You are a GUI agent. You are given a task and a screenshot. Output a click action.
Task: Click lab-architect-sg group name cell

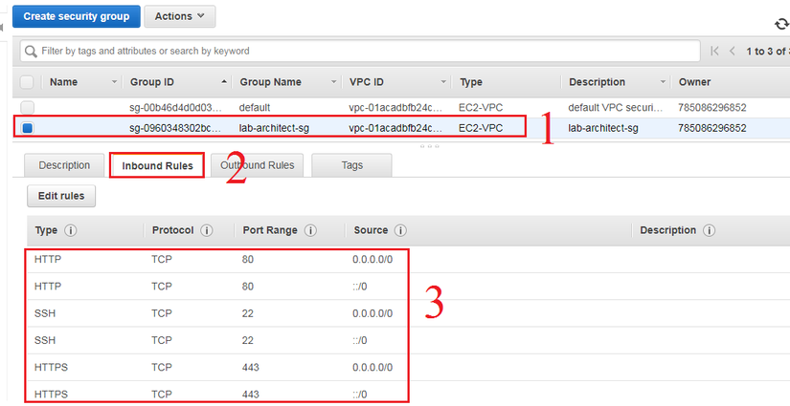(x=274, y=128)
